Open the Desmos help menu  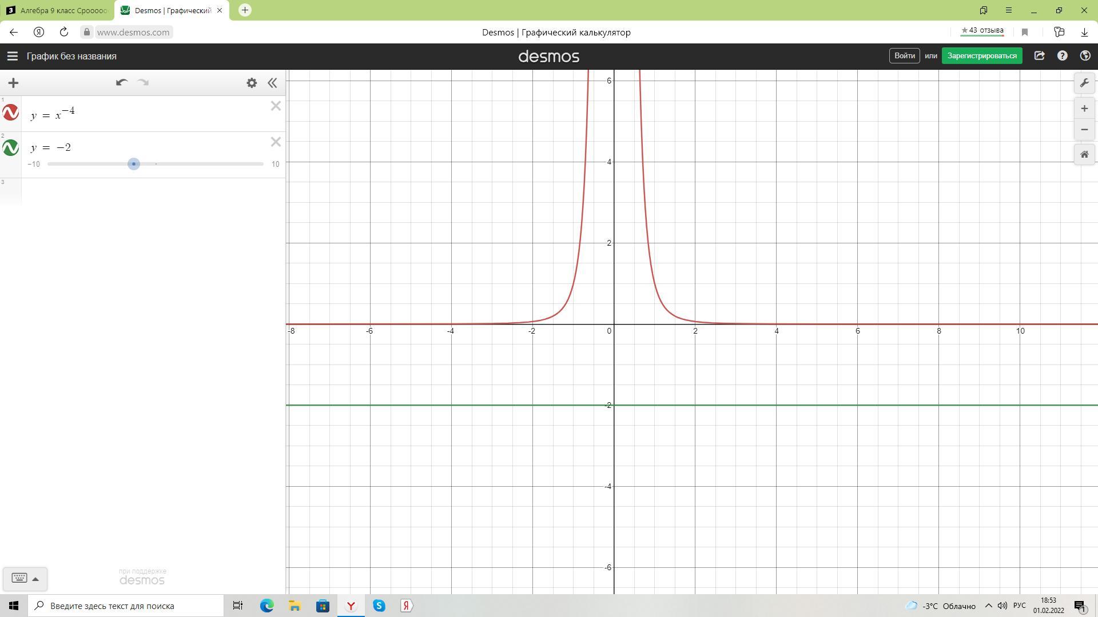click(x=1063, y=56)
